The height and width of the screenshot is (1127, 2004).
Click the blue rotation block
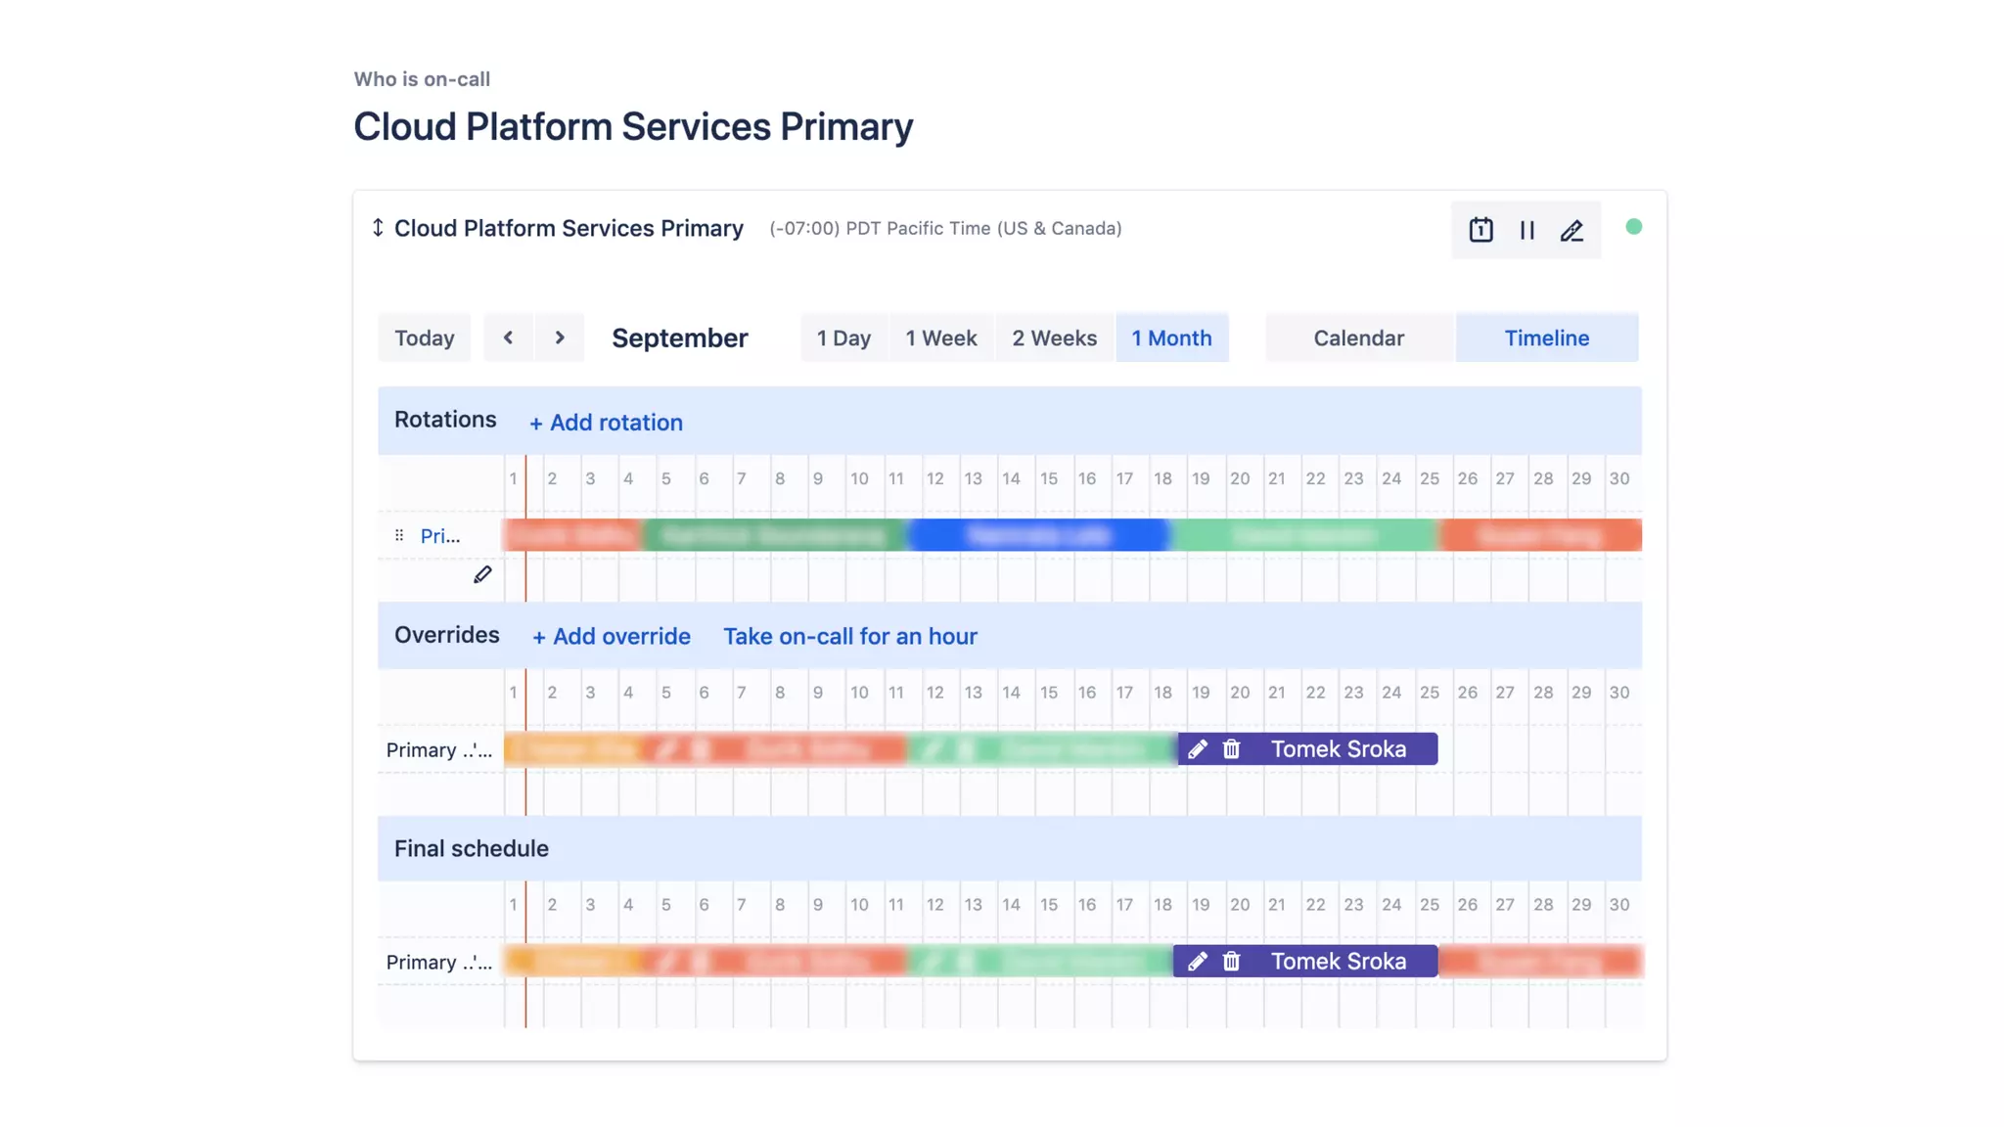click(1037, 535)
